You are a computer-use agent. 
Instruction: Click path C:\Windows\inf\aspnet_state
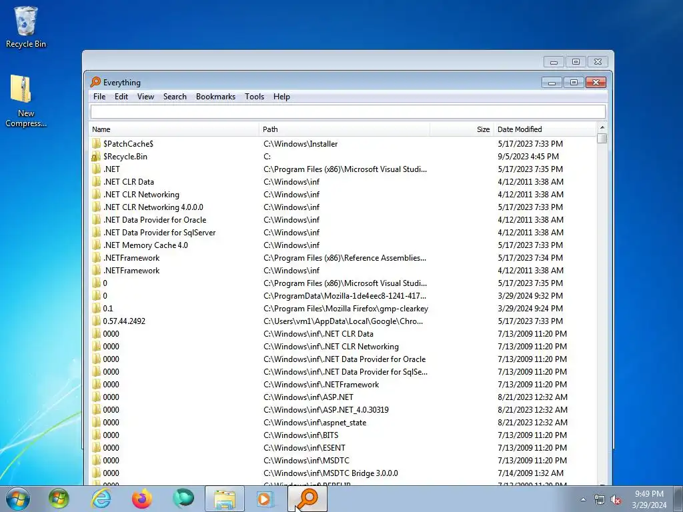coord(315,422)
